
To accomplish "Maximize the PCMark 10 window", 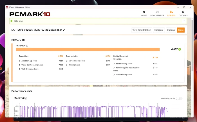I will tap(184, 7).
